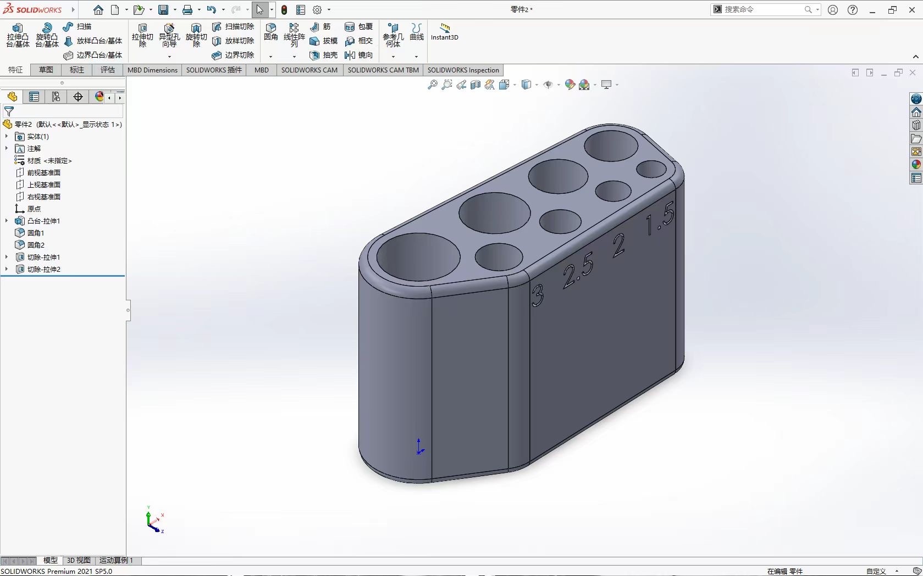This screenshot has width=923, height=576.
Task: Select the Extruded Boss/Base tool (拉伸凸台/基体)
Action: (x=18, y=35)
